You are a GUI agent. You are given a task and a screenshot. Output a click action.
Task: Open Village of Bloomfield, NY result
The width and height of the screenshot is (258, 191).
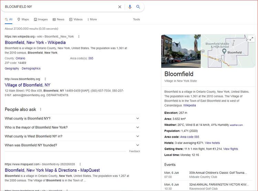(x=28, y=85)
